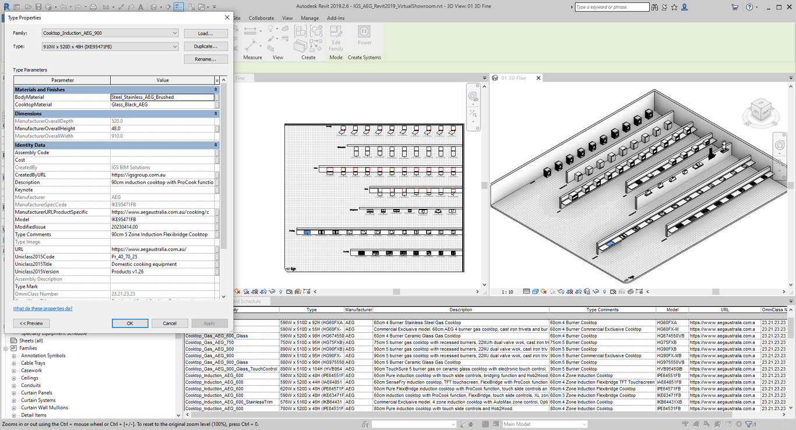796x430 pixels.
Task: Click the Communication Center icon in title bar
Action: pyautogui.click(x=664, y=7)
